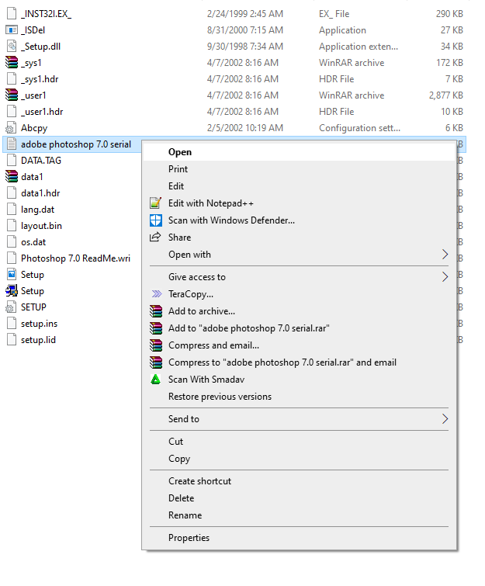
Task: Choose Add to "adobe photoshop 7.0 serial.rar"
Action: (x=299, y=328)
